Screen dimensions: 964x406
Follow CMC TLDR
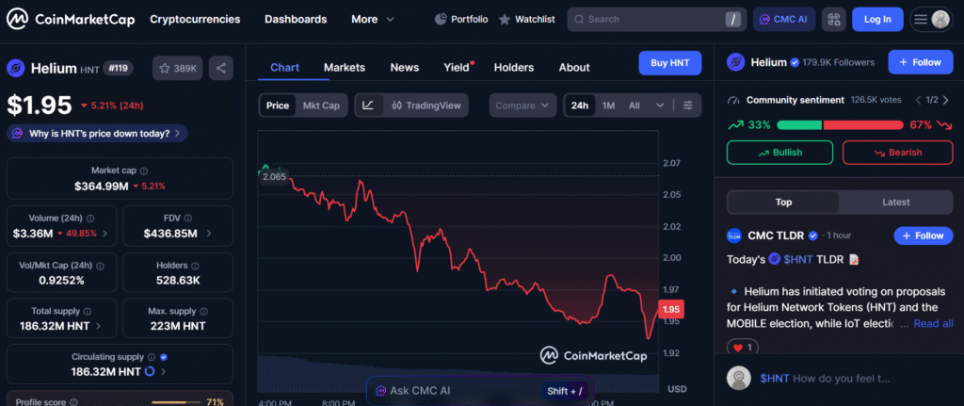[x=924, y=235]
